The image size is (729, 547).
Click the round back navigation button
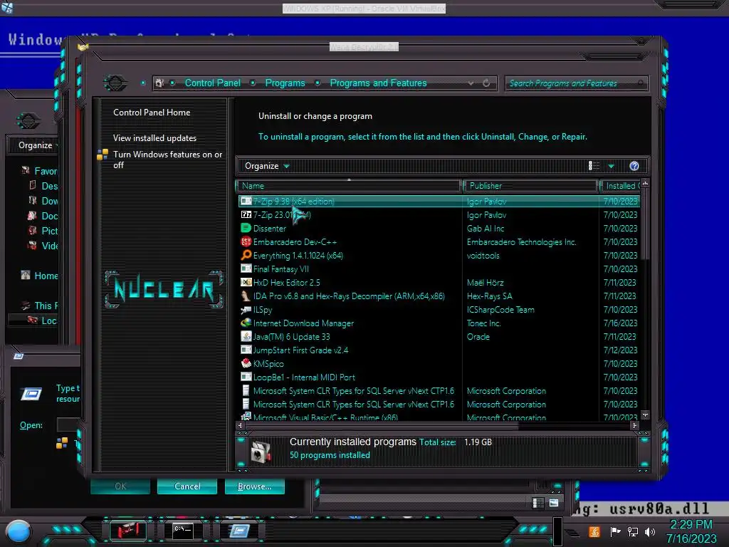click(115, 83)
